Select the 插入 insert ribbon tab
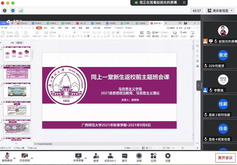 (46, 28)
